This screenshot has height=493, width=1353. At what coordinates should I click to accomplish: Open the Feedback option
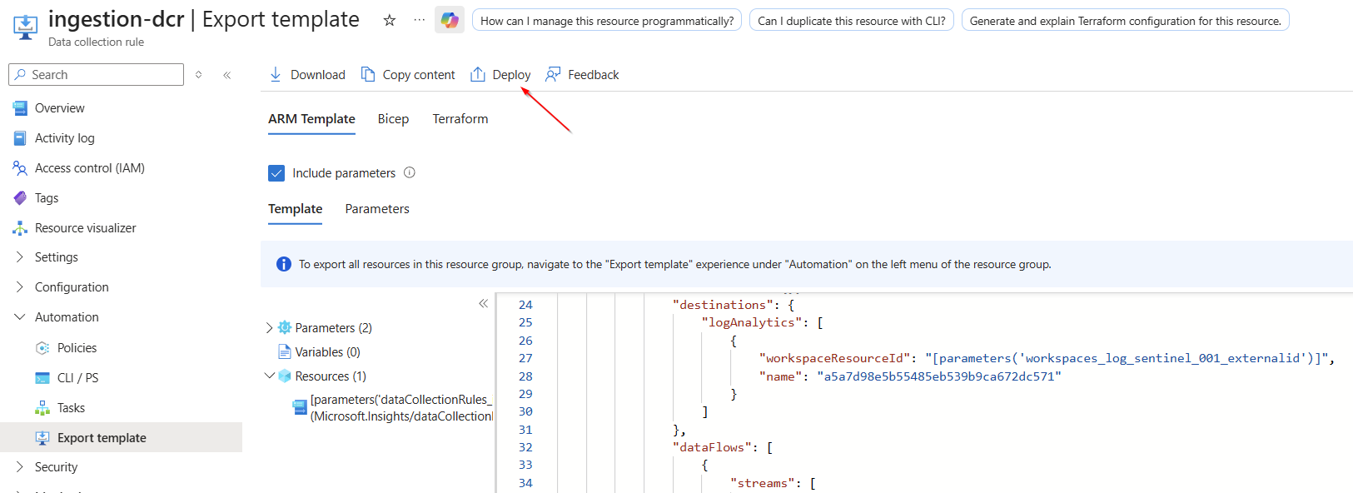[582, 75]
